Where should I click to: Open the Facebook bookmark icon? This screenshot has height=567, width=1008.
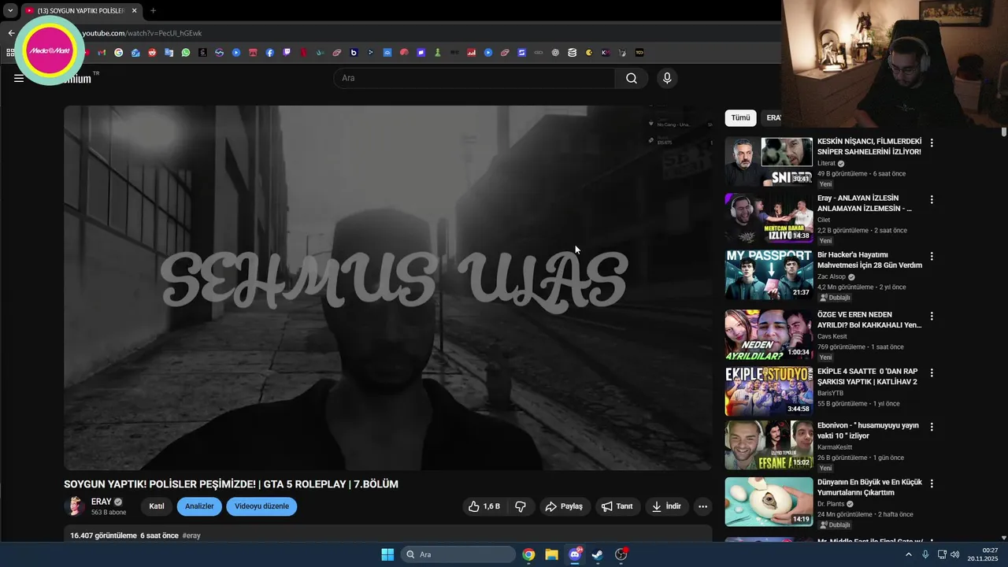click(269, 53)
